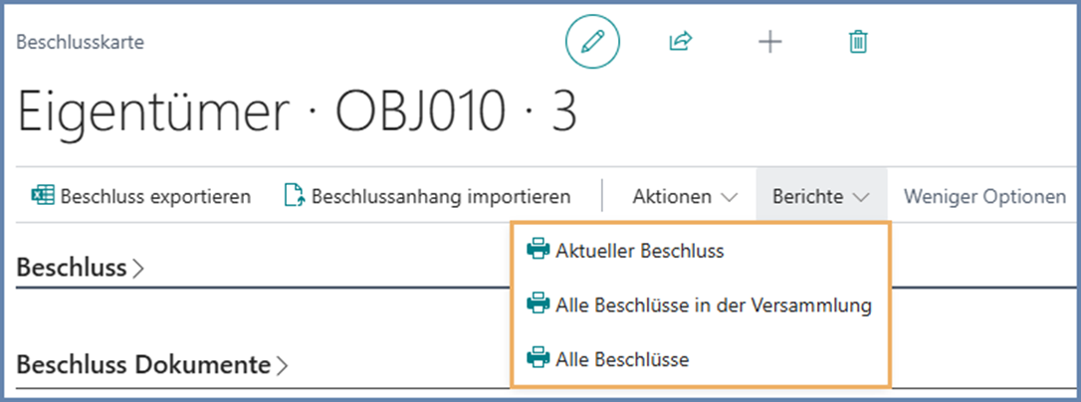Collapse the Berichte dropdown menu
Screen dimensions: 1081x402
point(821,197)
